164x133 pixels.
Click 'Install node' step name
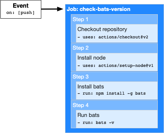coord(91,58)
